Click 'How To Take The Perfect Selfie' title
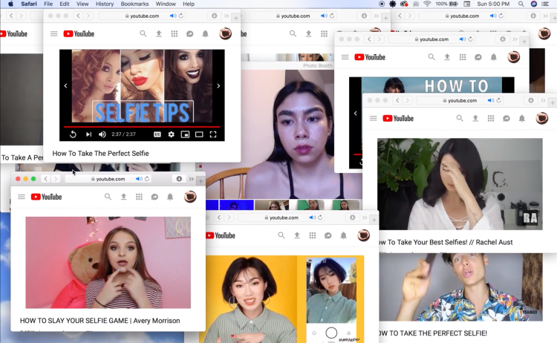This screenshot has height=343, width=557. point(100,154)
